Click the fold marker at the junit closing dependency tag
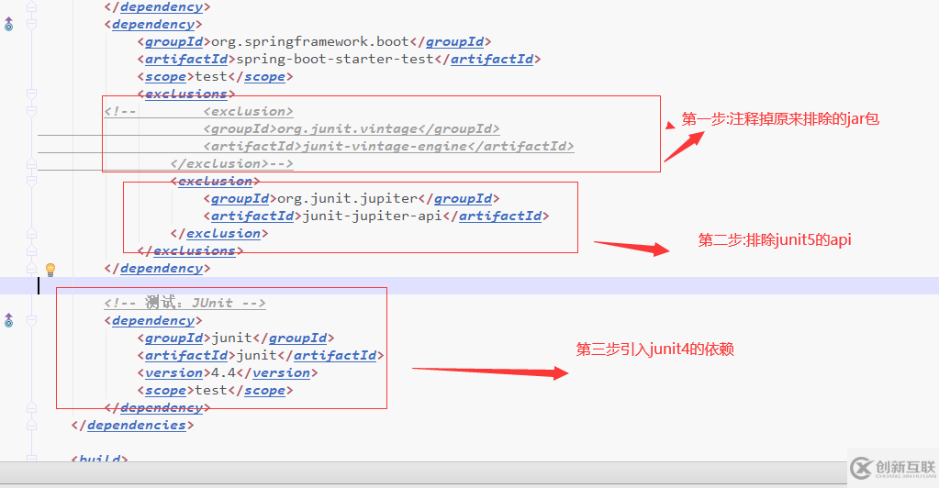This screenshot has height=488, width=939. 32,408
